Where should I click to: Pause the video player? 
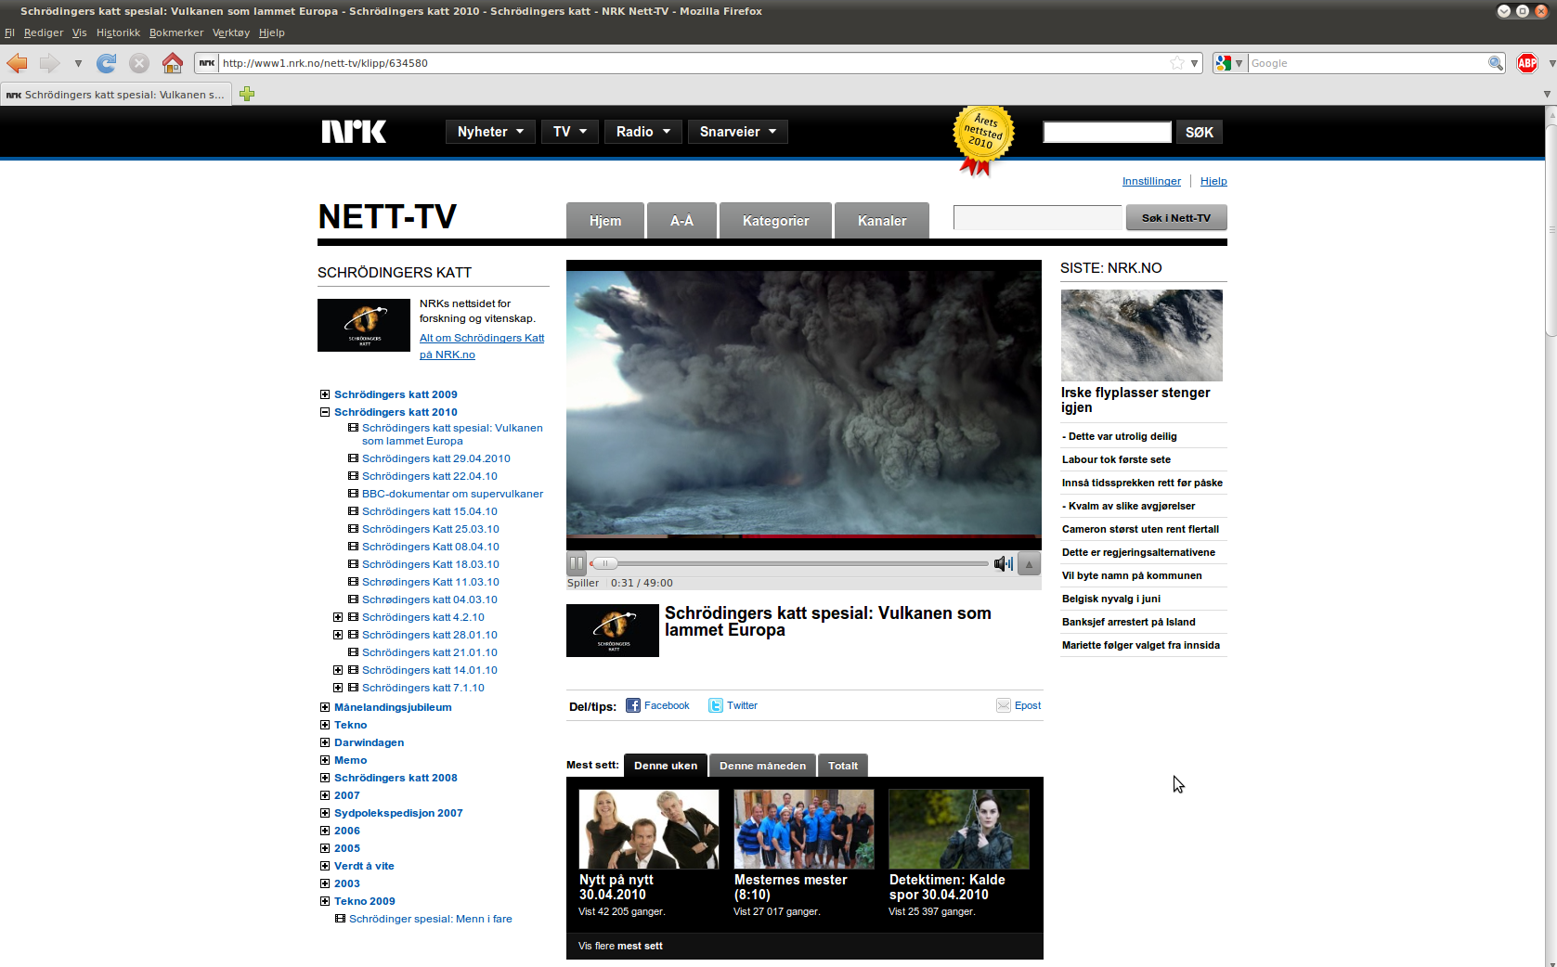coord(577,563)
